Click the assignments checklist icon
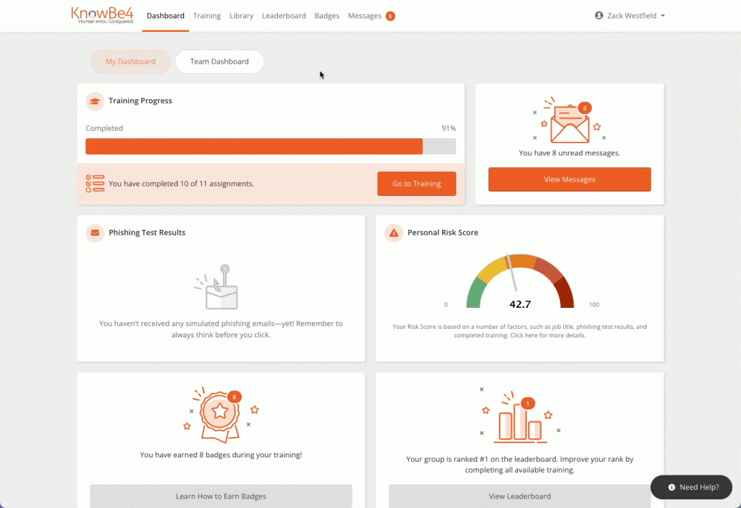 point(95,184)
